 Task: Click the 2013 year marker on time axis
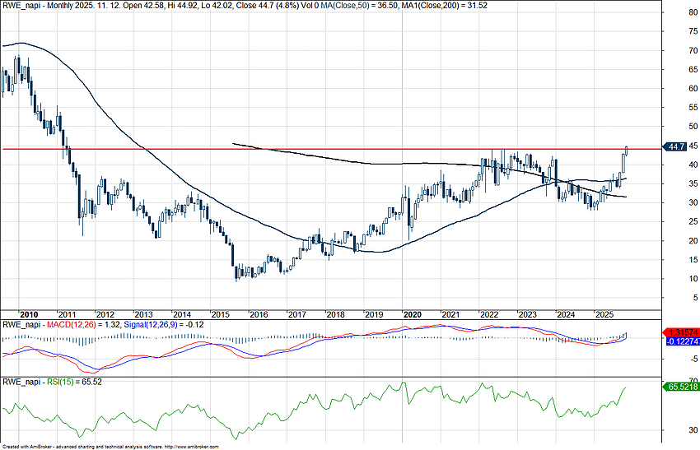(143, 314)
